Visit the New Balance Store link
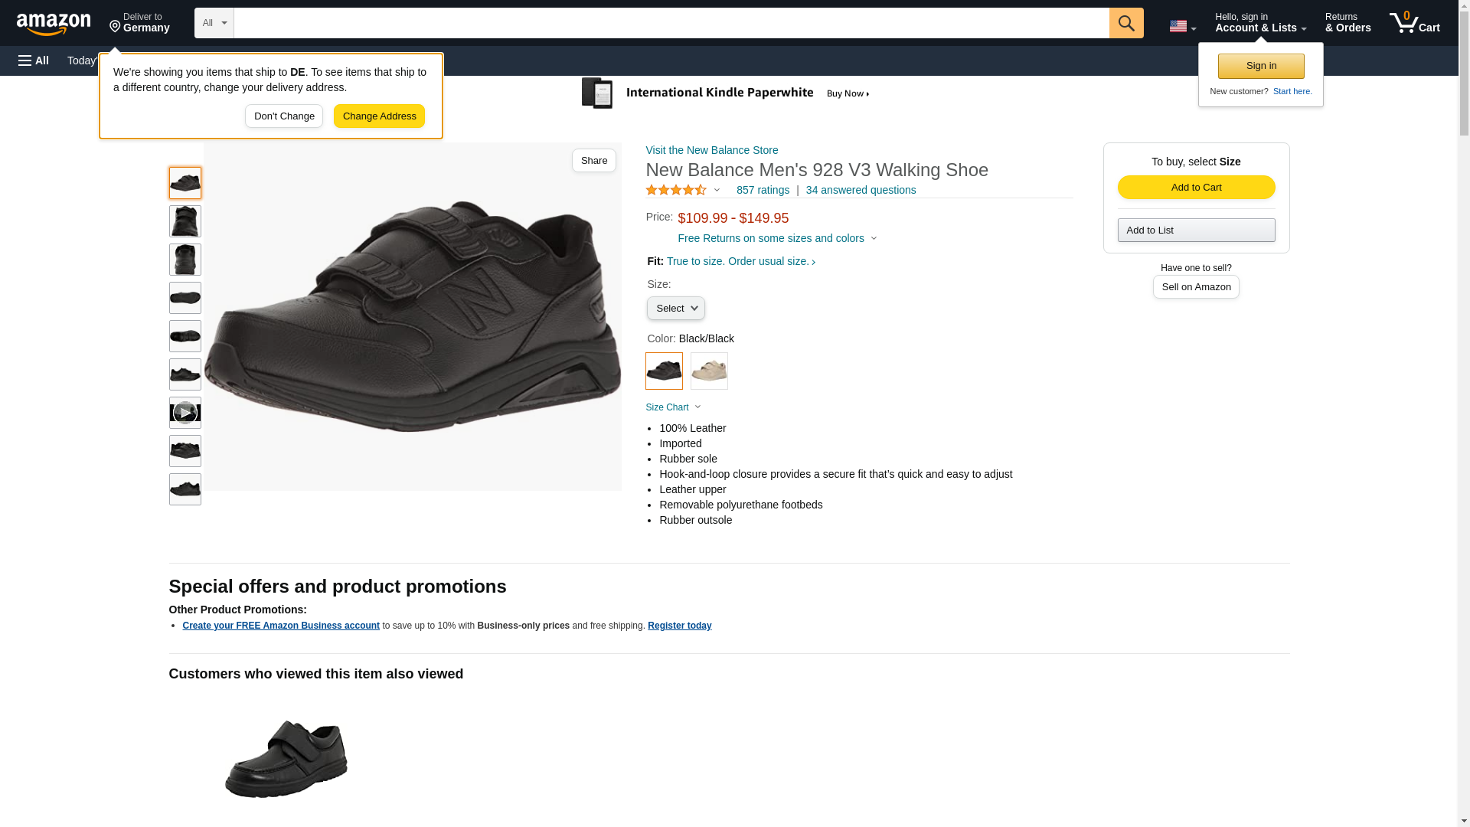Viewport: 1470px width, 827px height. click(711, 150)
